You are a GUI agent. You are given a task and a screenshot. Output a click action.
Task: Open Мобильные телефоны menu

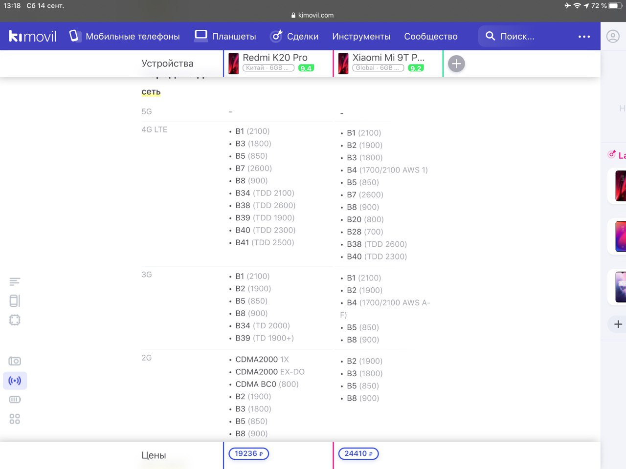coord(125,36)
